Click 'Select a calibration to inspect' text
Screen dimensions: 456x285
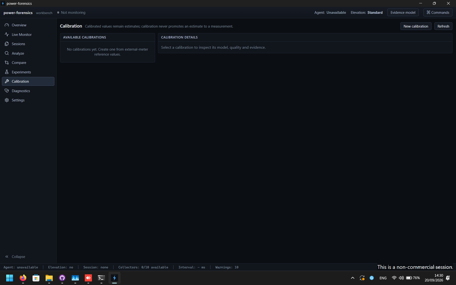click(213, 47)
